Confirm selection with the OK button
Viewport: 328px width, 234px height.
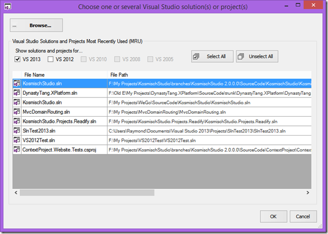pos(274,217)
